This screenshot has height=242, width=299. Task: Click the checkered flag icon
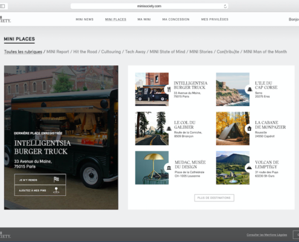tap(56, 179)
